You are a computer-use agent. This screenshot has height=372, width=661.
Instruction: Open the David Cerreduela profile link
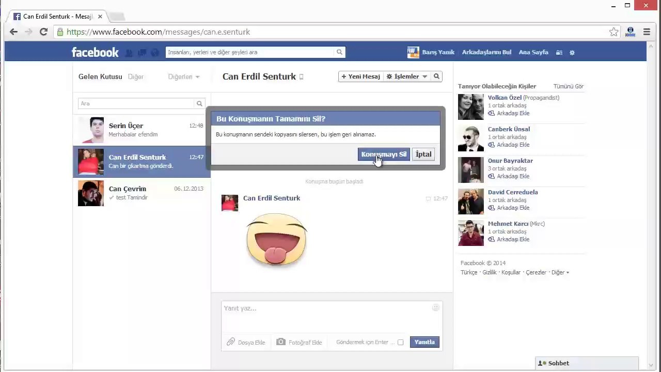513,192
